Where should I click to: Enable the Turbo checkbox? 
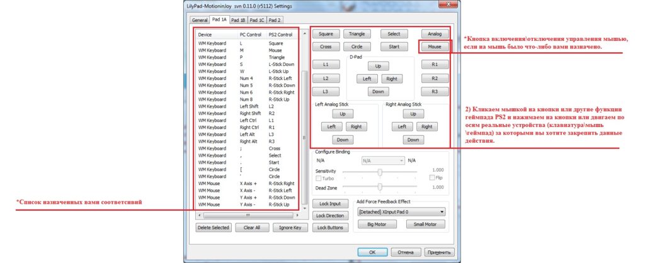pos(319,178)
